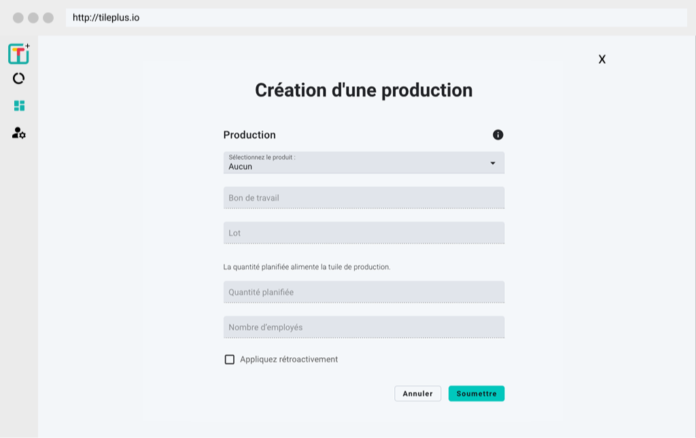Close the production dialog with X

602,60
